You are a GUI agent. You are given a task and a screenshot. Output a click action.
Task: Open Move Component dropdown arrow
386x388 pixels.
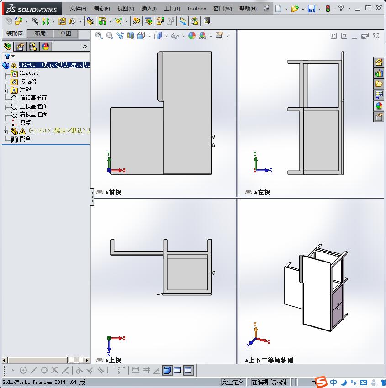[81, 22]
